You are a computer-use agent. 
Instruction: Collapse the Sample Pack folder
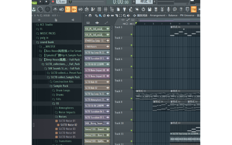point(51,86)
